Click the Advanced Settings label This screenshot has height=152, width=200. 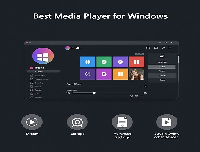click(x=122, y=136)
